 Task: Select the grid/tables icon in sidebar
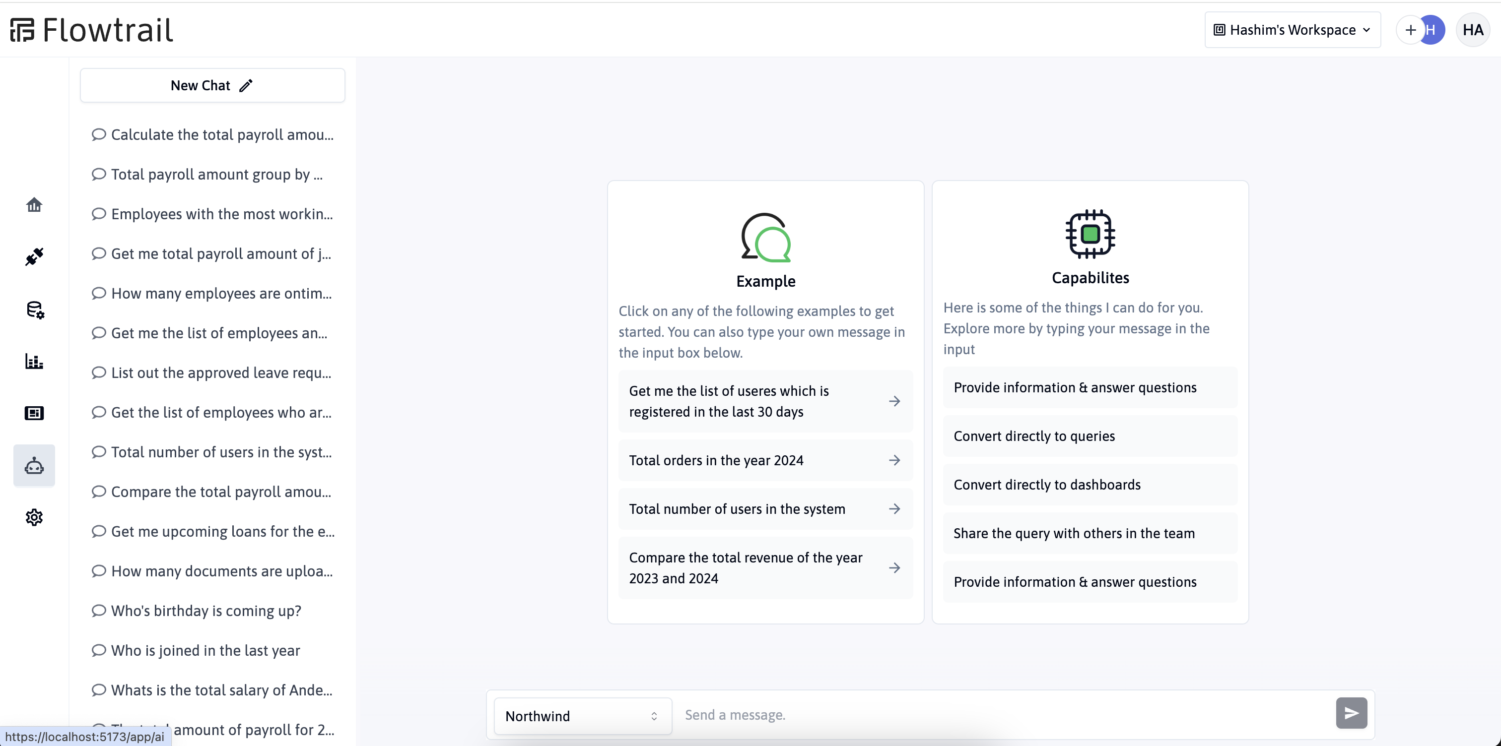[x=34, y=412]
